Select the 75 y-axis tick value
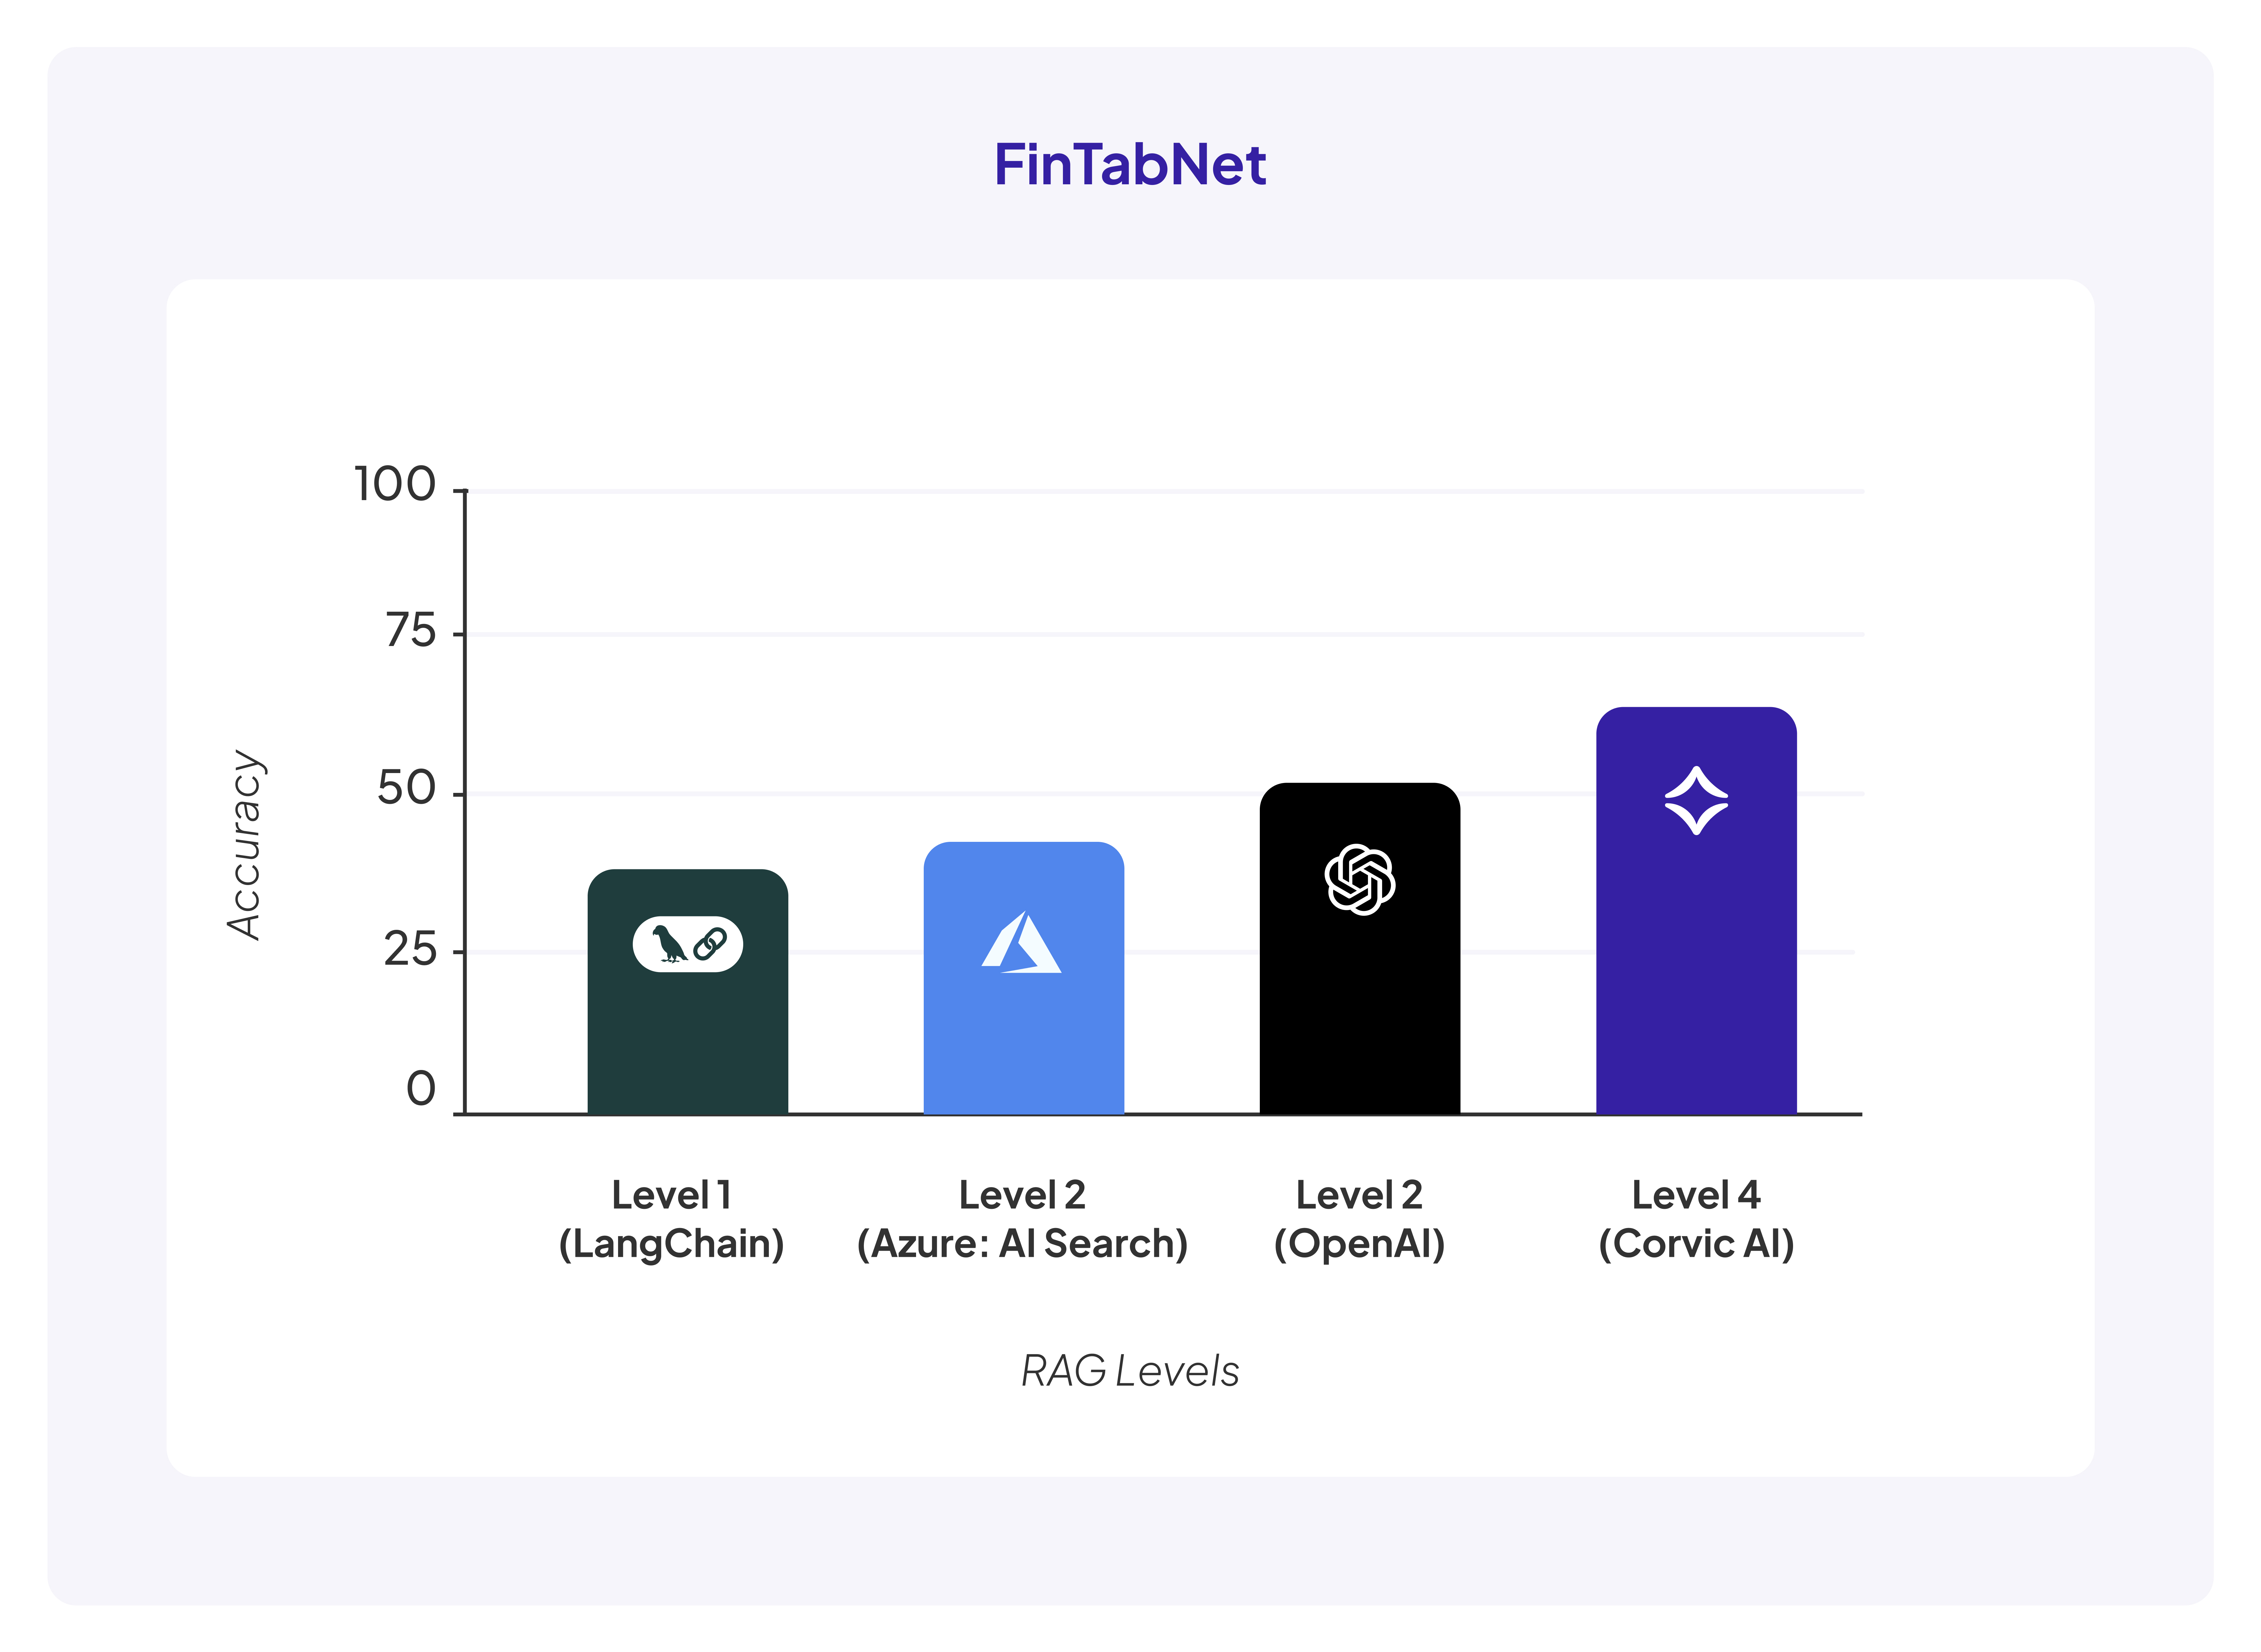2261x1652 pixels. [410, 632]
